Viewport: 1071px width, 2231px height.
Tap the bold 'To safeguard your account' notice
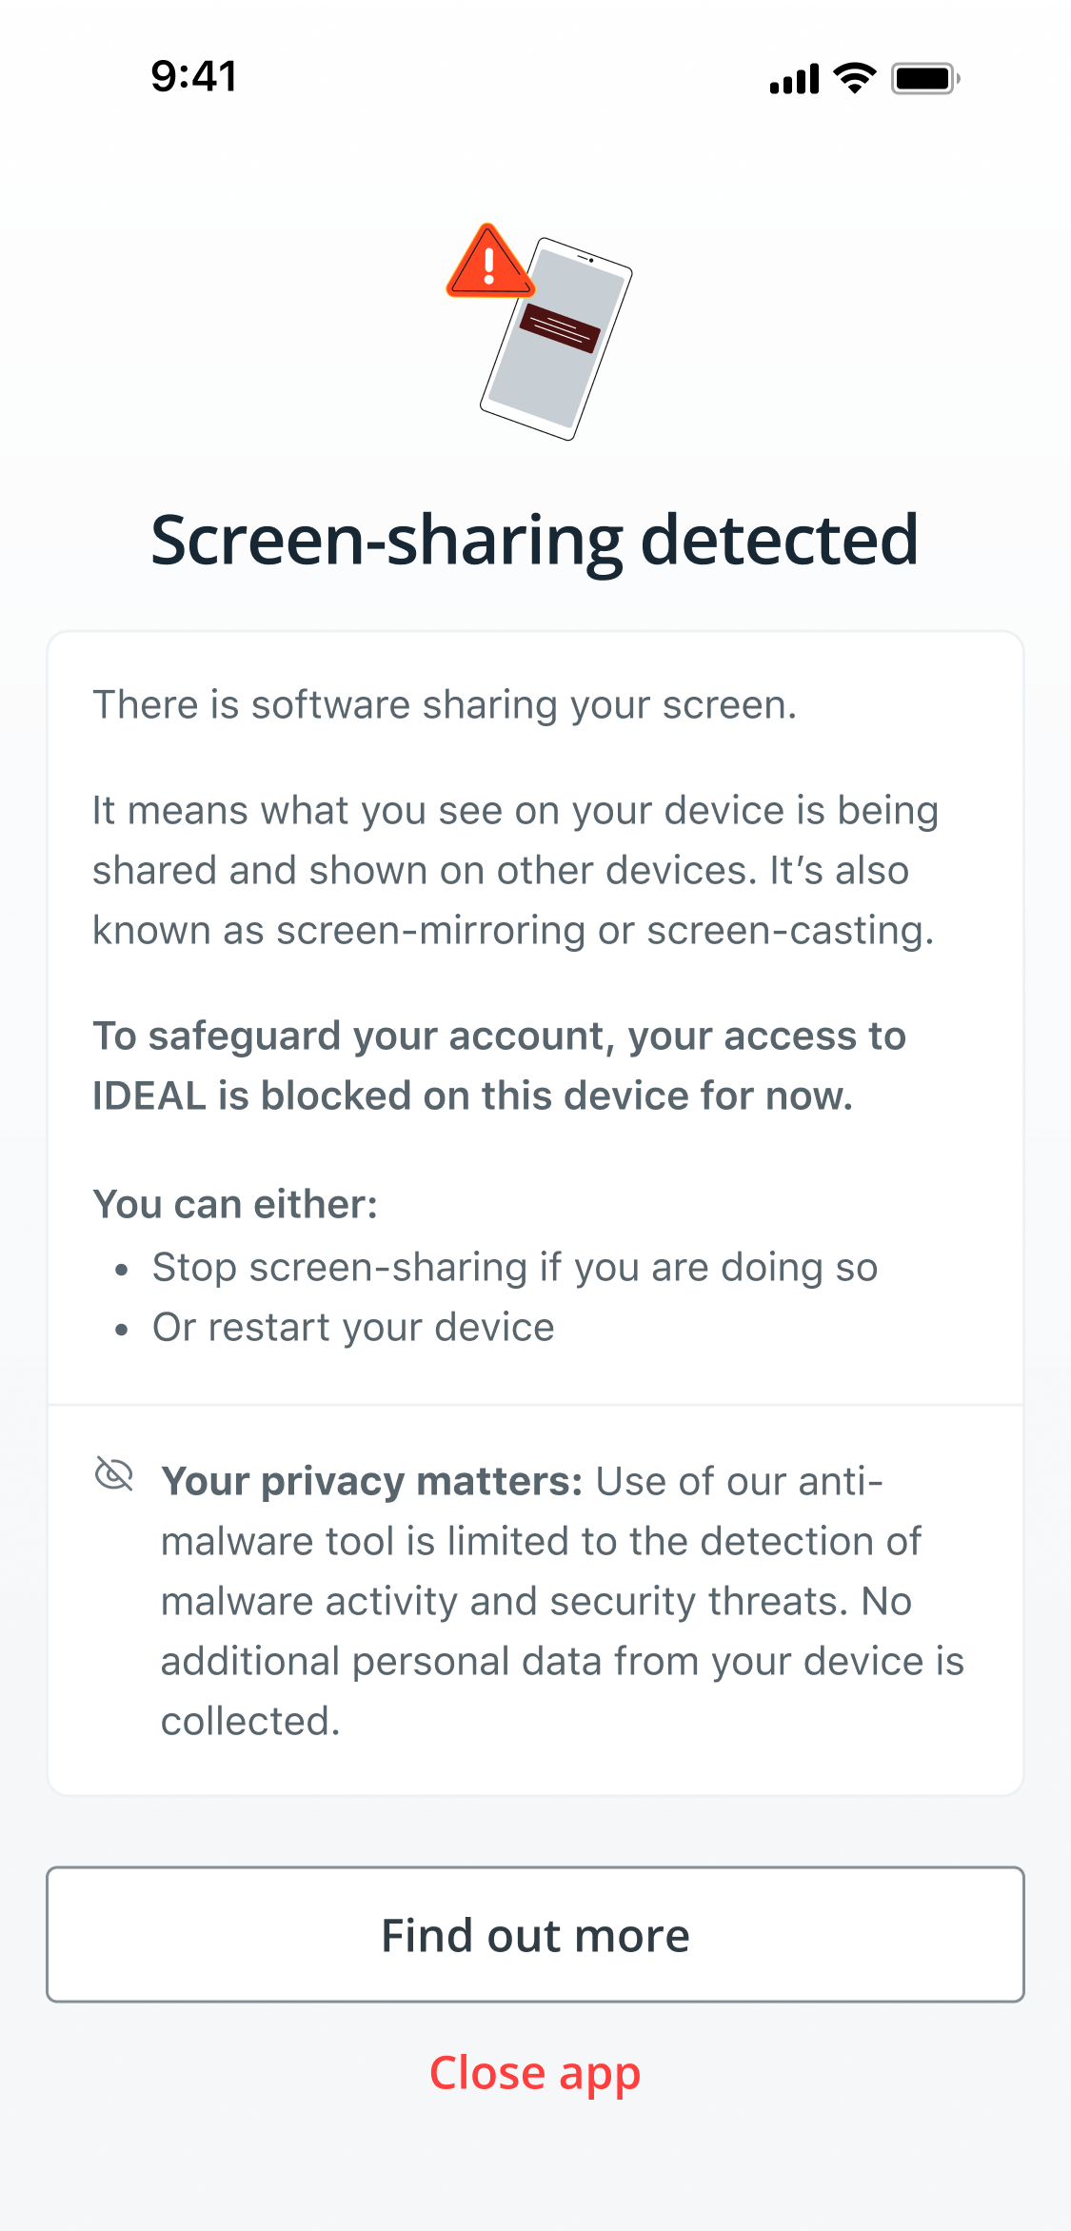pyautogui.click(x=499, y=1066)
